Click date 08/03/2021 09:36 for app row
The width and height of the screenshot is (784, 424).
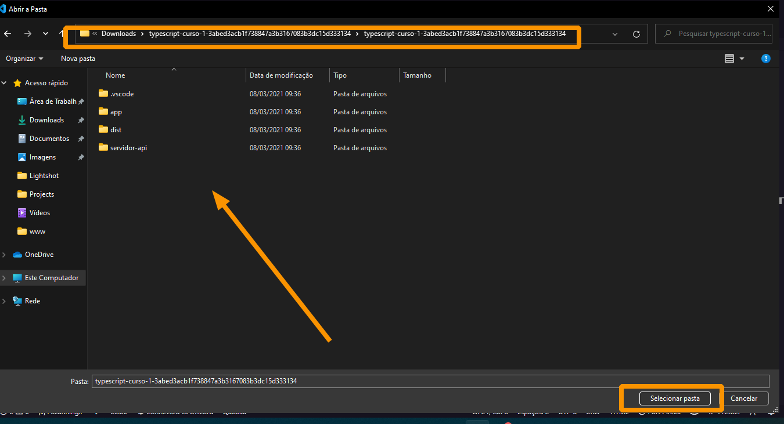point(275,111)
